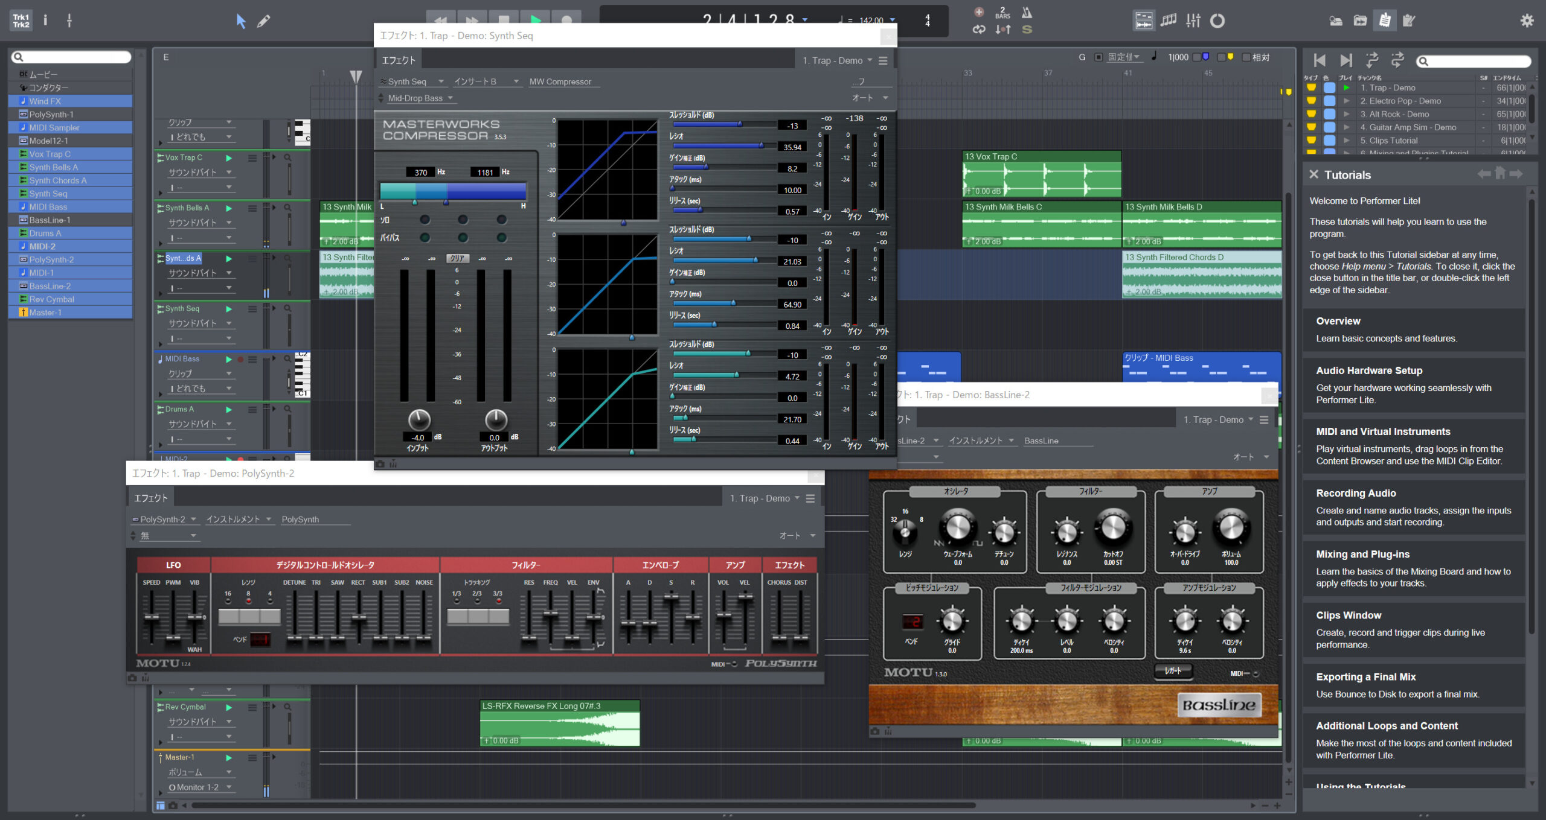Open the Overview tutorial

point(1413,329)
